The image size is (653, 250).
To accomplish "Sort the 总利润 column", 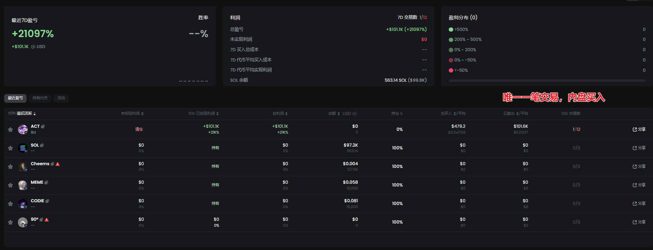I will coord(287,114).
